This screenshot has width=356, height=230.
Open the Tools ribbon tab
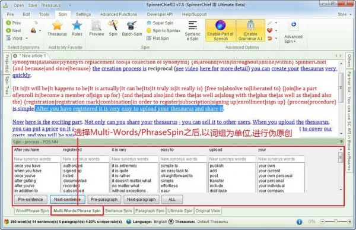tap(44, 14)
